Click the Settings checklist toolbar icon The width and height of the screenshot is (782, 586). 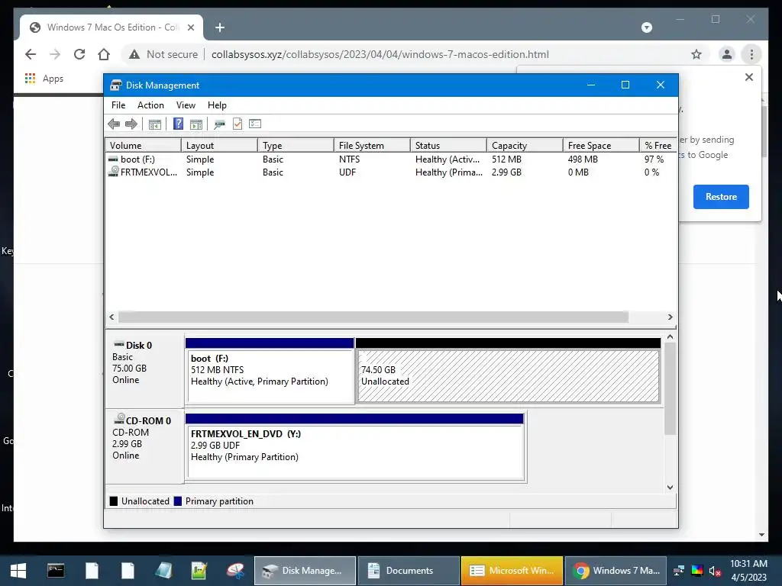pyautogui.click(x=255, y=124)
